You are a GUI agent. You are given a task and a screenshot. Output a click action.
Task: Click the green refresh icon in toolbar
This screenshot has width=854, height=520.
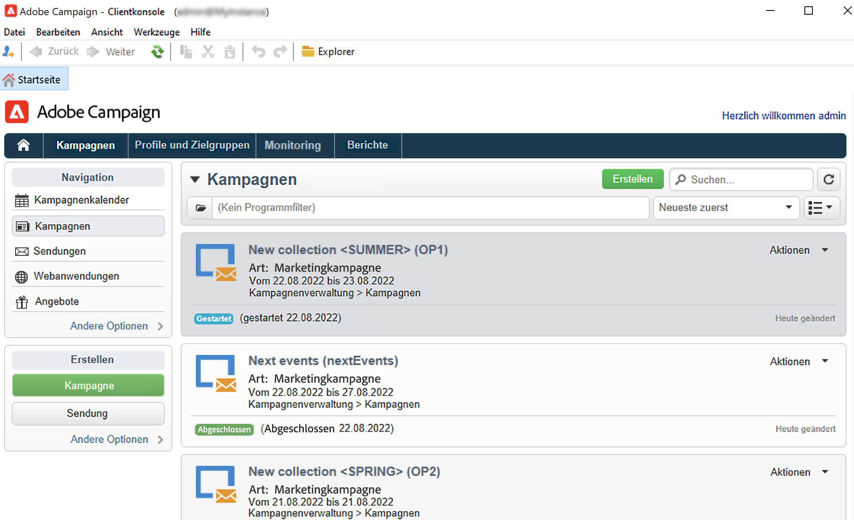tap(157, 52)
